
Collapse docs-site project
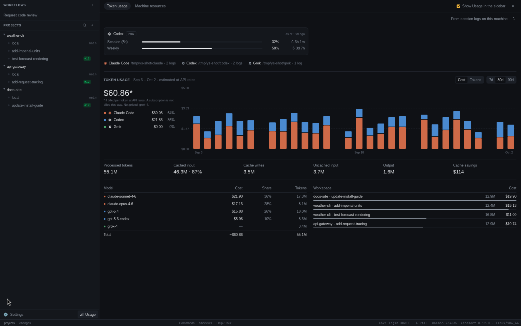4,89
